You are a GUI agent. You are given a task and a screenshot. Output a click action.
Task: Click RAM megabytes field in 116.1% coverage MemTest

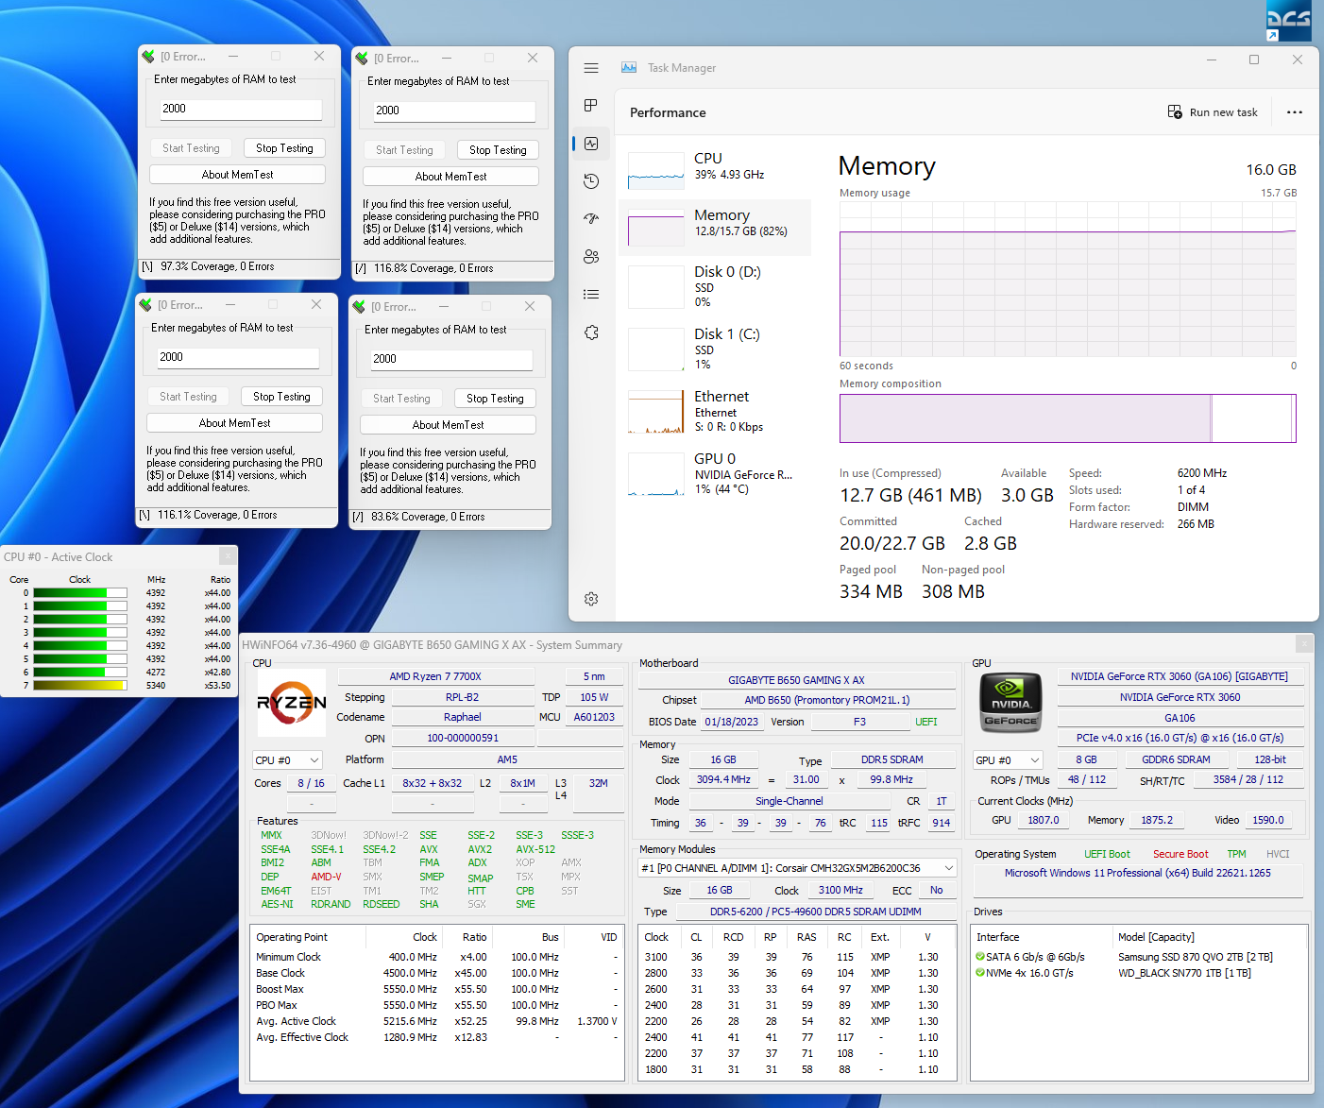click(x=238, y=357)
